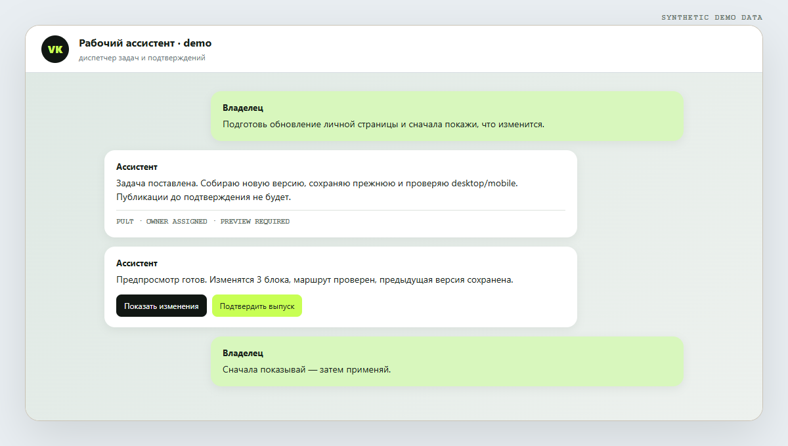Viewport: 788px width, 446px height.
Task: Click the VK avatar logo
Action: point(55,49)
